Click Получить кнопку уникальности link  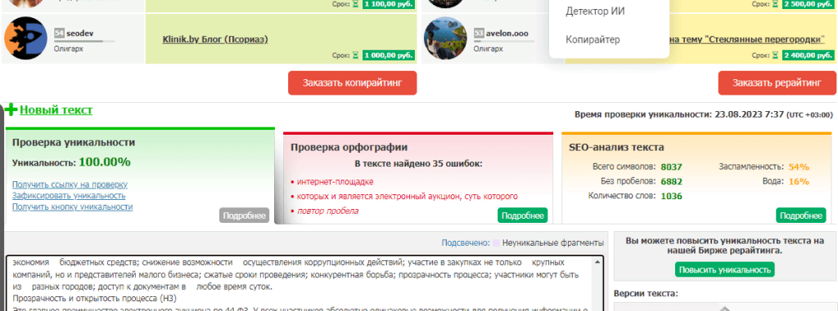pos(73,207)
